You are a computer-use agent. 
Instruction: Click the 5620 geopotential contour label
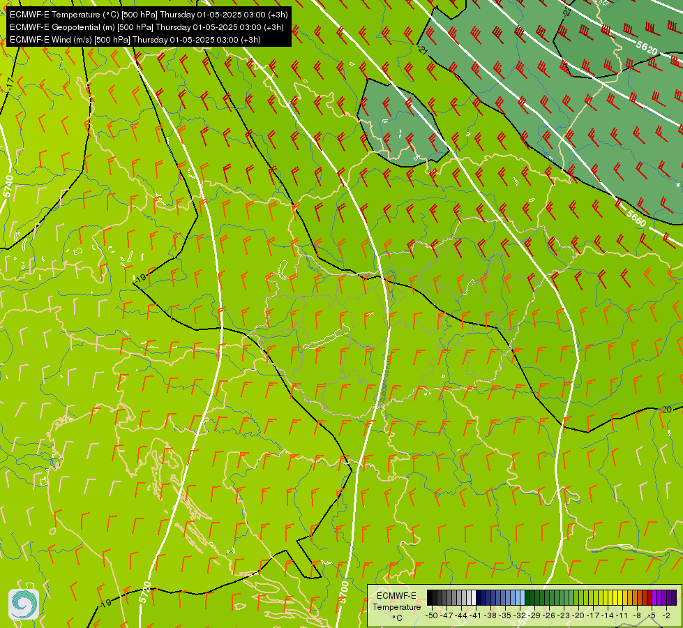[x=647, y=47]
